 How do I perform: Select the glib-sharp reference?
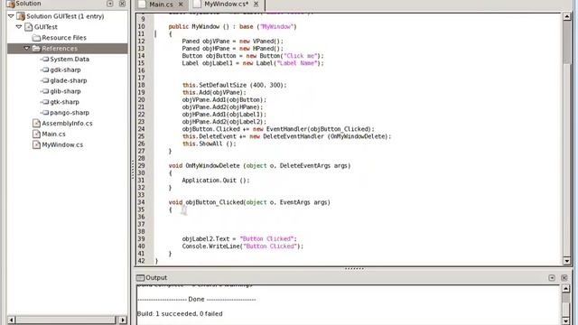pos(65,91)
